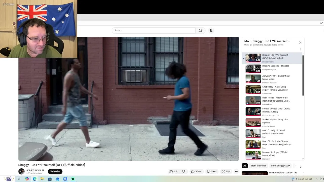The height and width of the screenshot is (182, 324).
Task: Select the All filter chip
Action: coord(245,166)
